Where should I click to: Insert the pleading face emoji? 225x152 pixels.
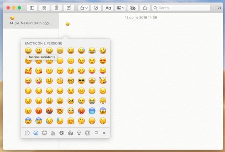tap(71, 101)
